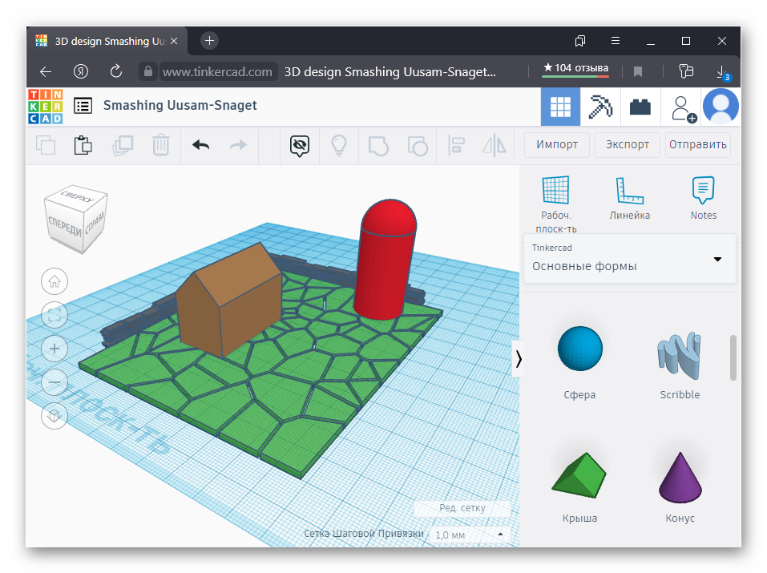Image resolution: width=767 pixels, height=573 pixels.
Task: Open the Minecraft pickaxe blocks mode
Action: 600,107
